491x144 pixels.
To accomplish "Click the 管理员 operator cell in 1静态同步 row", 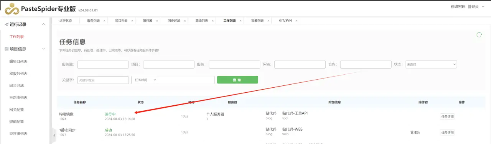I will (415, 133).
